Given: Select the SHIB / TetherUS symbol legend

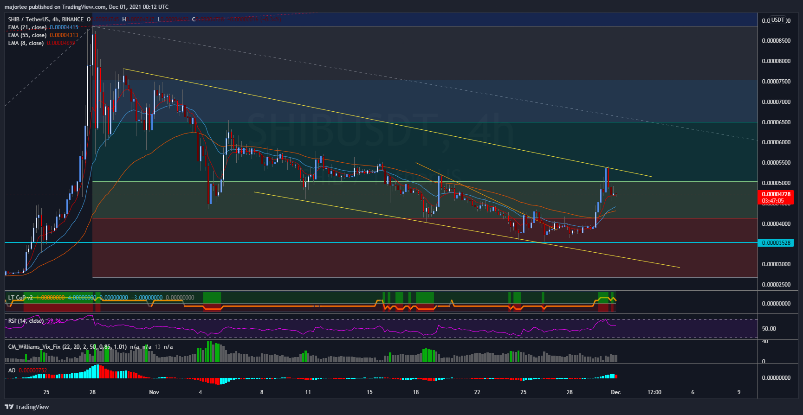Looking at the screenshot, I should click(x=45, y=19).
